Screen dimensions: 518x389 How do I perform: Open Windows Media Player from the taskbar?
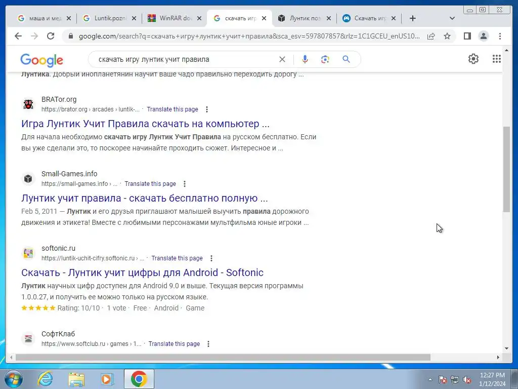pos(107,379)
